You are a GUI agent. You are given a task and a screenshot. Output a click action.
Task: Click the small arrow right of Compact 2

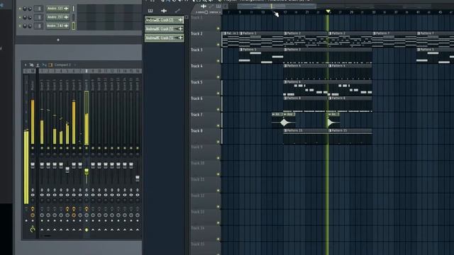coord(75,65)
